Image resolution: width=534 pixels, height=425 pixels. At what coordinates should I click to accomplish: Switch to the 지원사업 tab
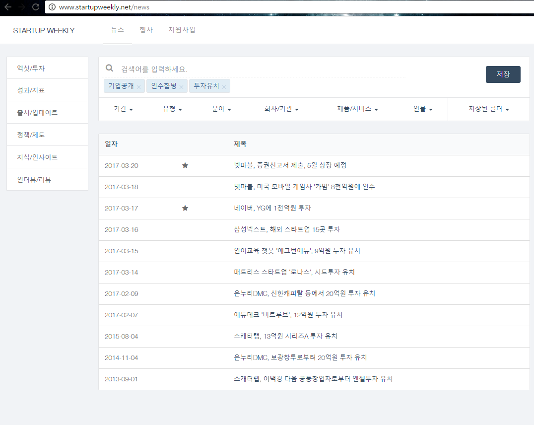[x=182, y=30]
